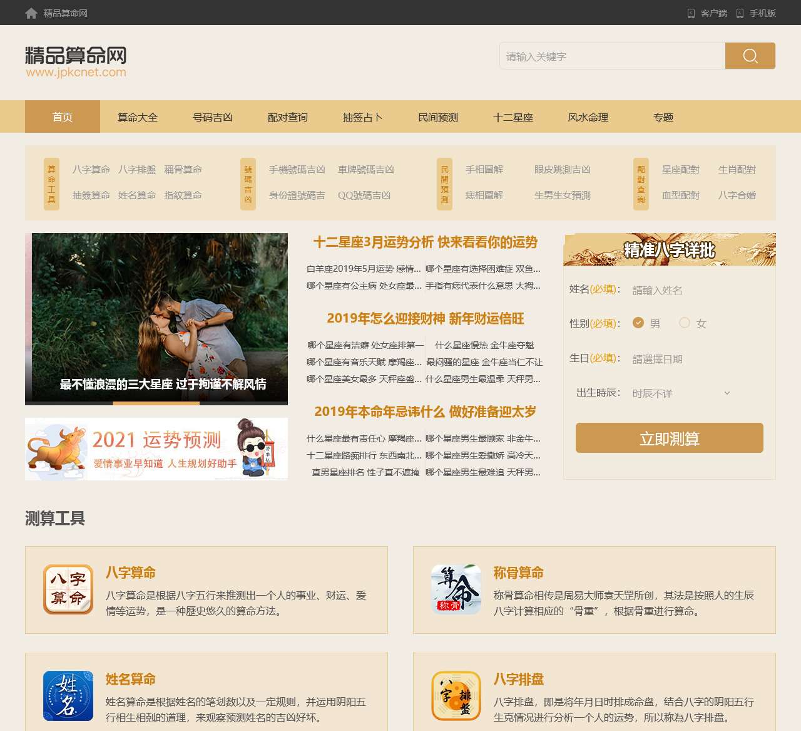Open the 十二星座 navigation tab
The image size is (801, 731).
(x=513, y=117)
